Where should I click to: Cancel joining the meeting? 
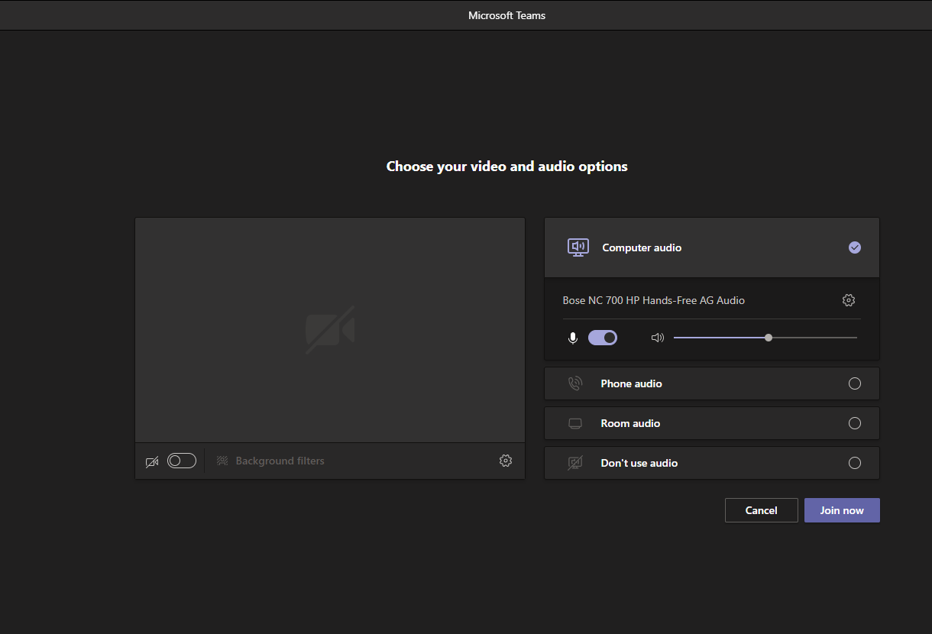(761, 510)
